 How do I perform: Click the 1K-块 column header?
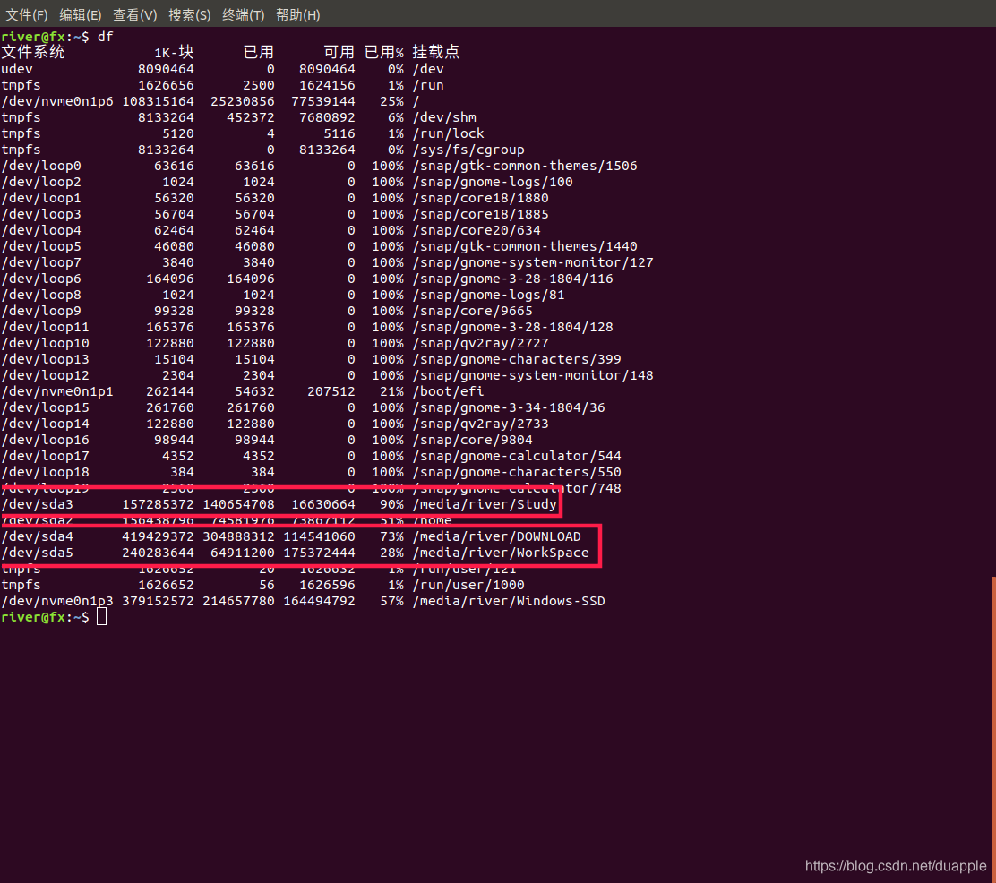coord(174,52)
